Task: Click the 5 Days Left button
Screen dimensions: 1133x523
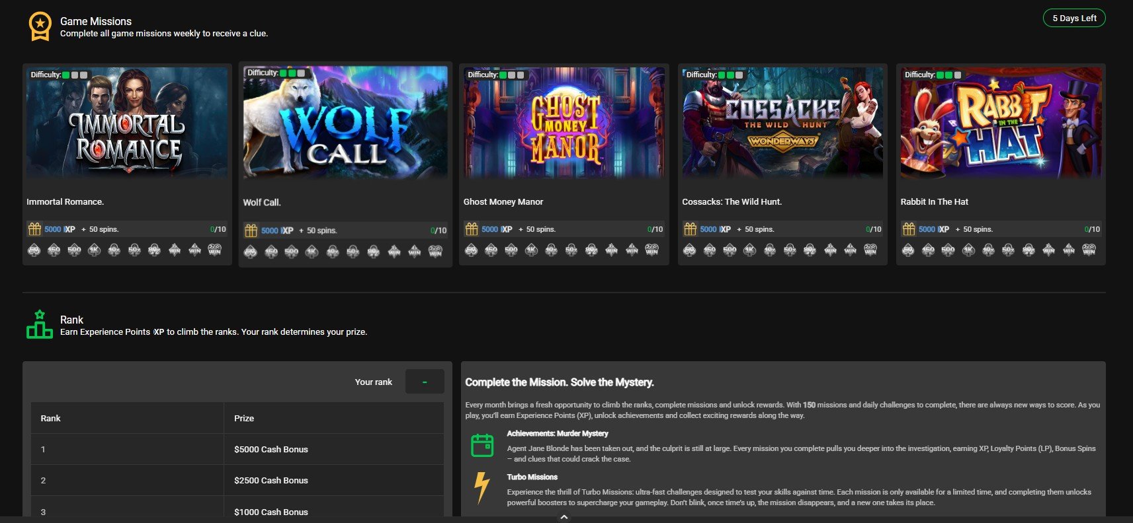Action: click(1074, 18)
